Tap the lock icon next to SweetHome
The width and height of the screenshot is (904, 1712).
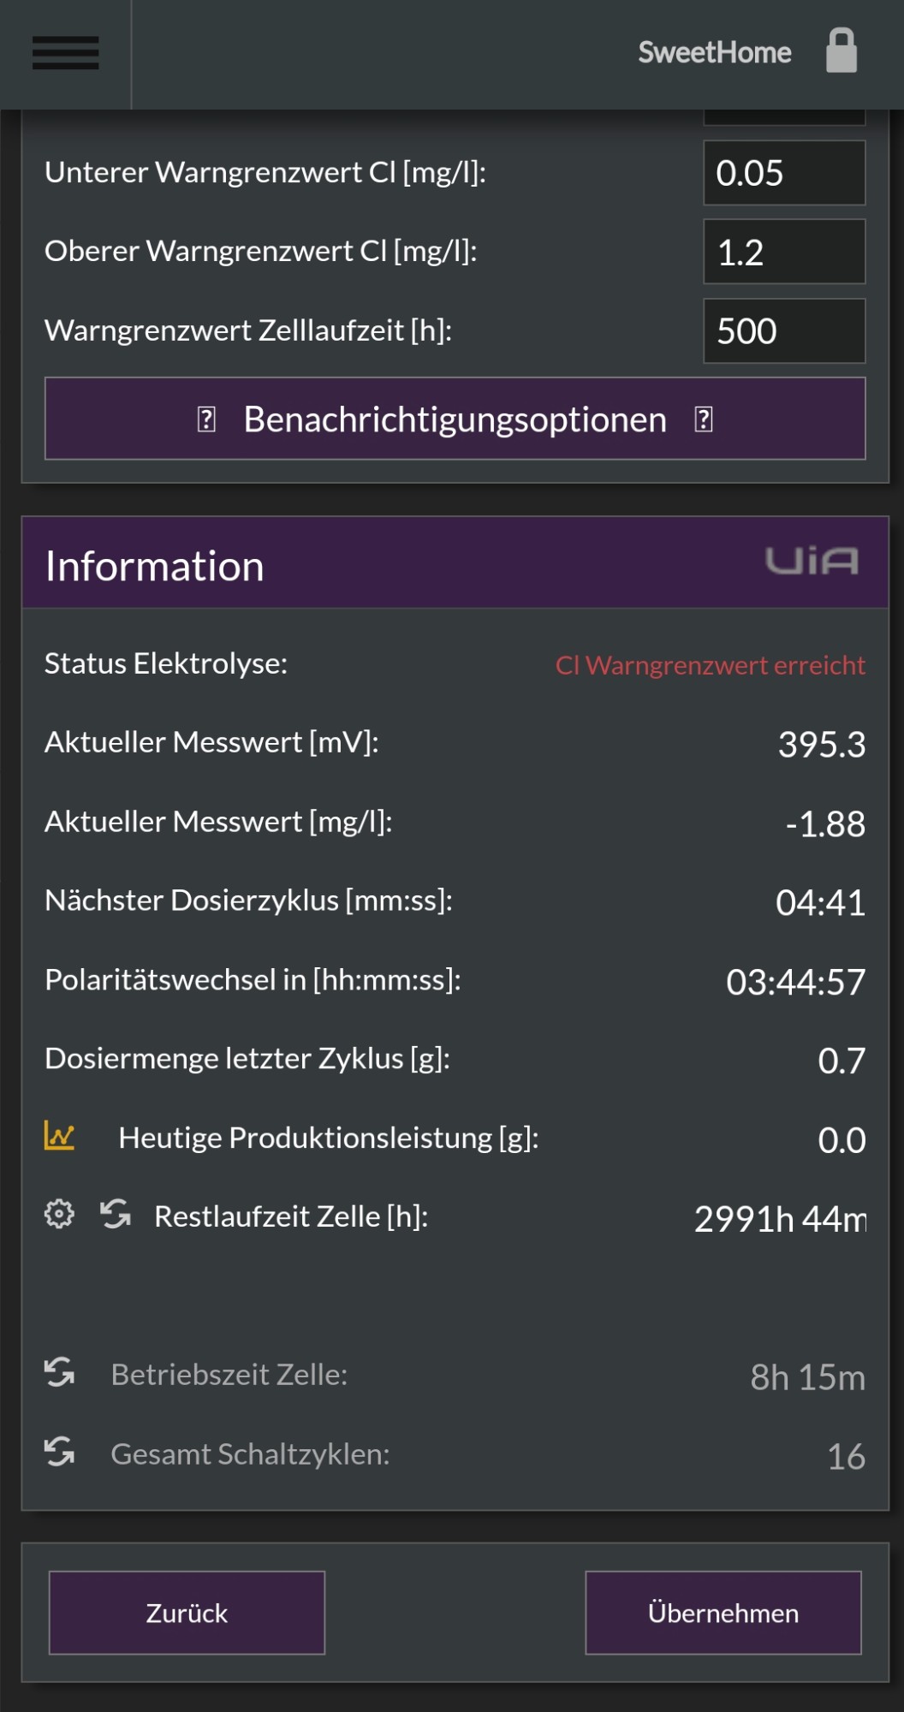[x=841, y=51]
